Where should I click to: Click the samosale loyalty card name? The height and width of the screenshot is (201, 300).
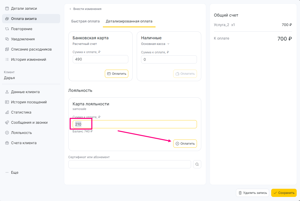coord(79,109)
